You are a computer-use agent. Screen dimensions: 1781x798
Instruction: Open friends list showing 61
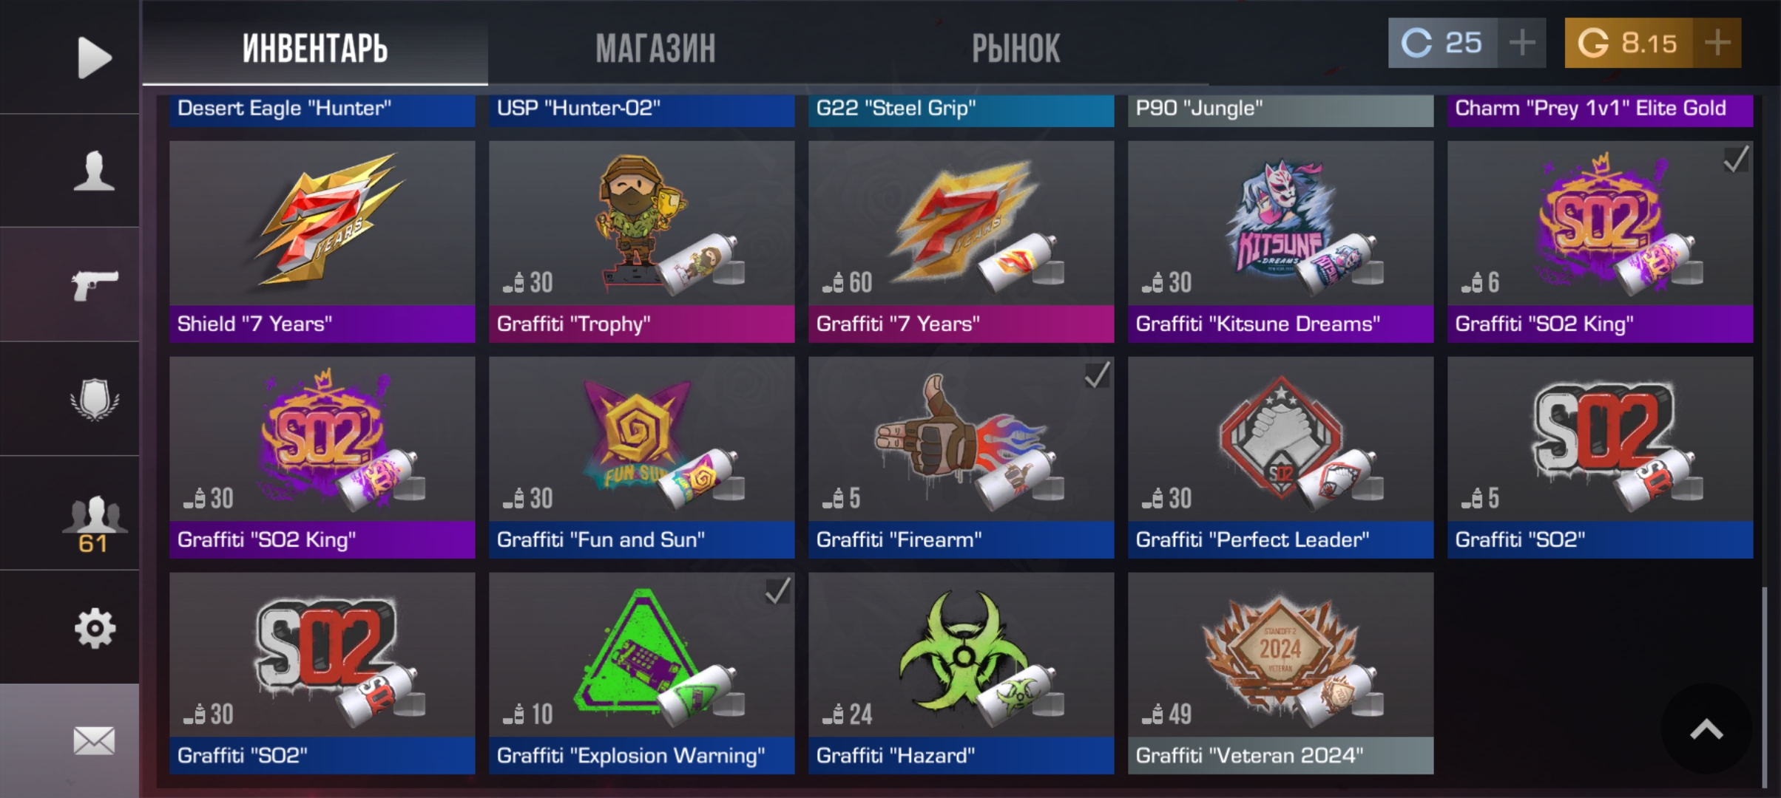94,523
